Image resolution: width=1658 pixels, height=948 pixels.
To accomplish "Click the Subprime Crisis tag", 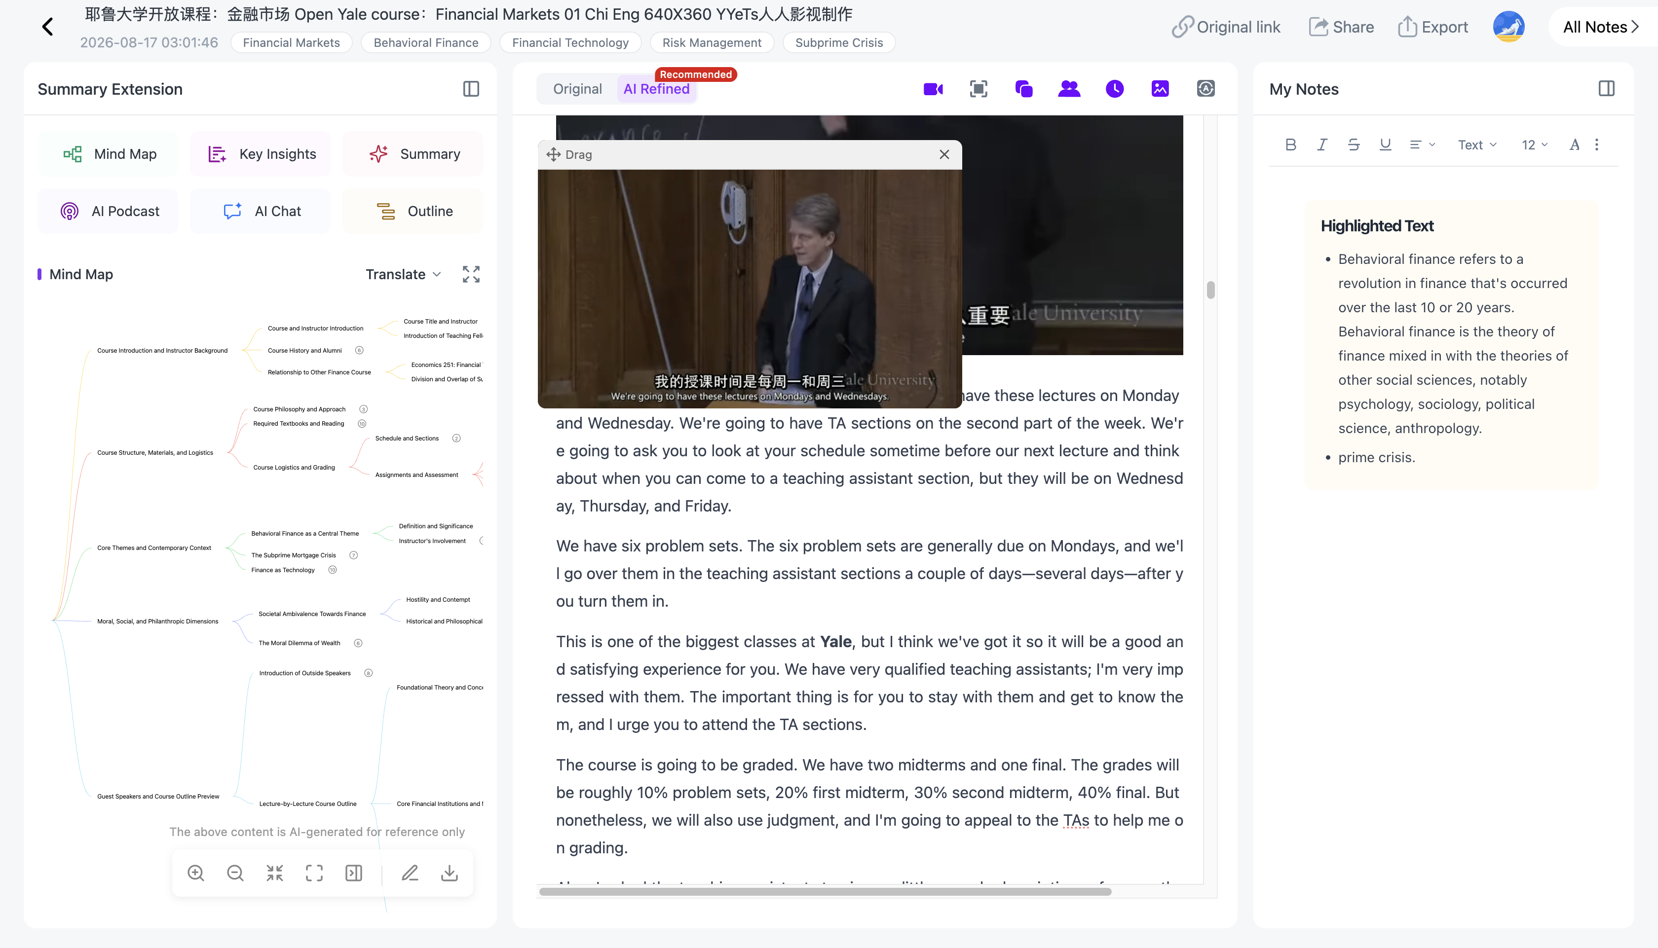I will pos(839,42).
